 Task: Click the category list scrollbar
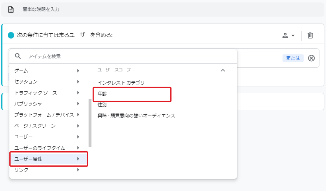(90, 123)
